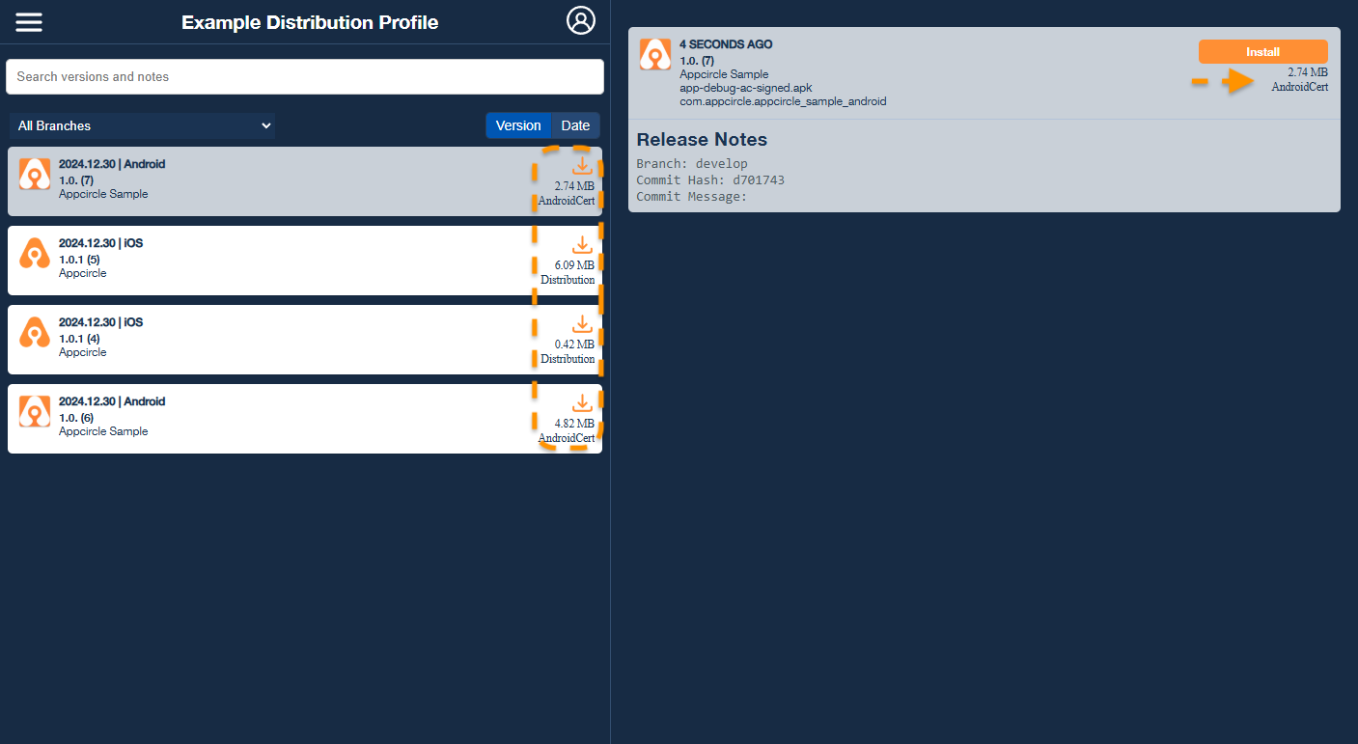
Task: Click the 6.09 MB size text
Action: [x=574, y=264]
